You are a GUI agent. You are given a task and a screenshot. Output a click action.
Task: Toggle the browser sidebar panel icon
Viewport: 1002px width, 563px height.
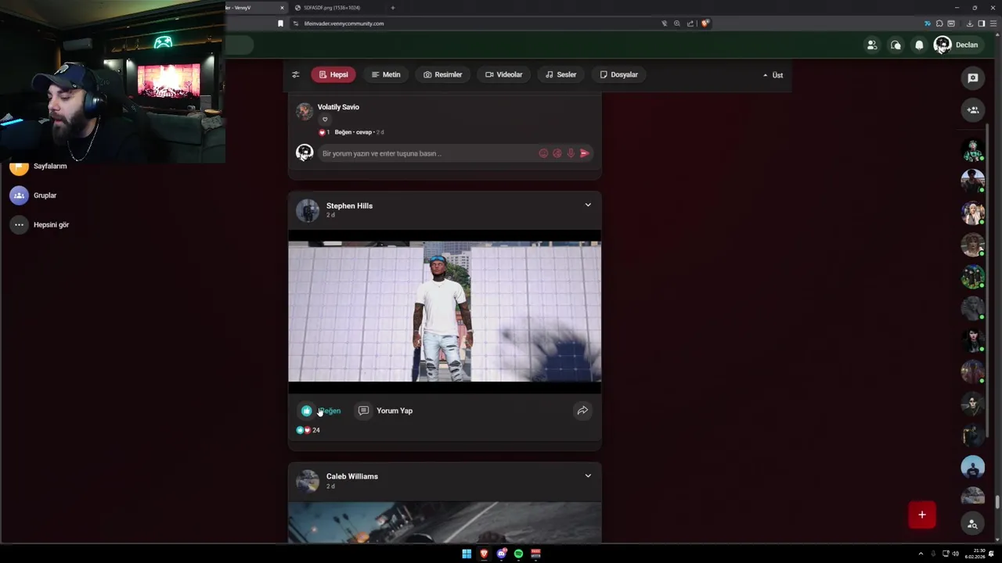coord(982,23)
